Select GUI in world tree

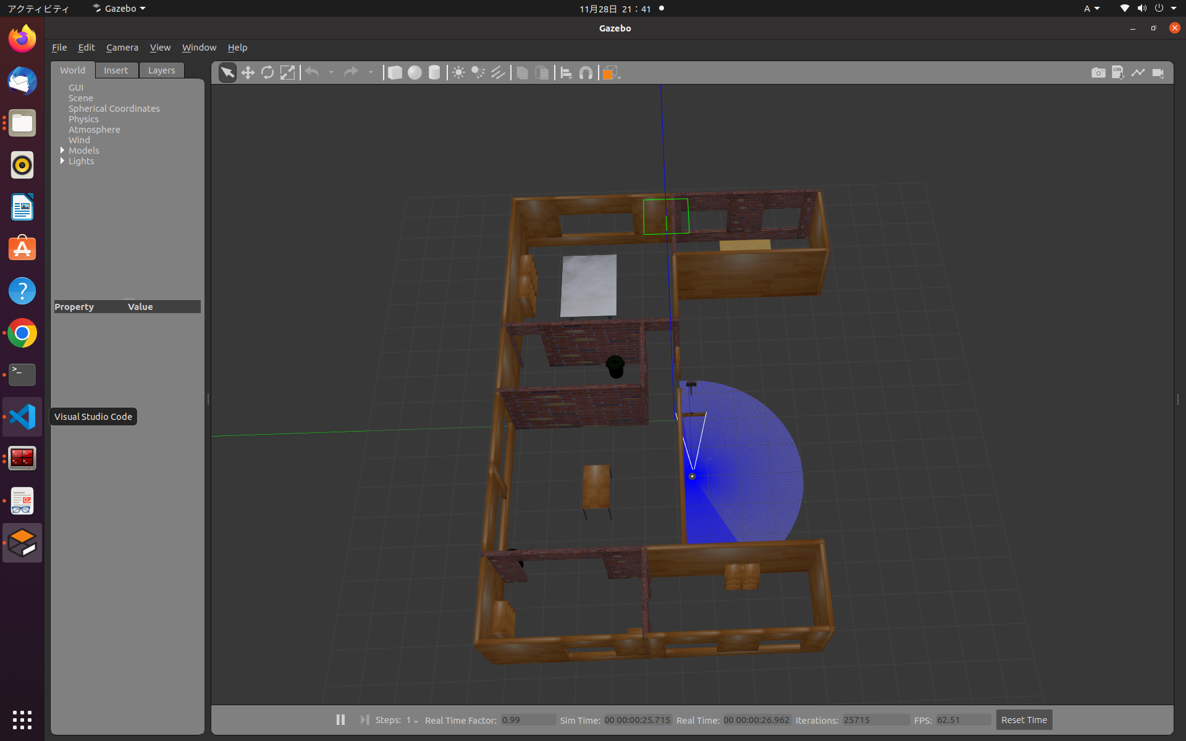click(76, 88)
